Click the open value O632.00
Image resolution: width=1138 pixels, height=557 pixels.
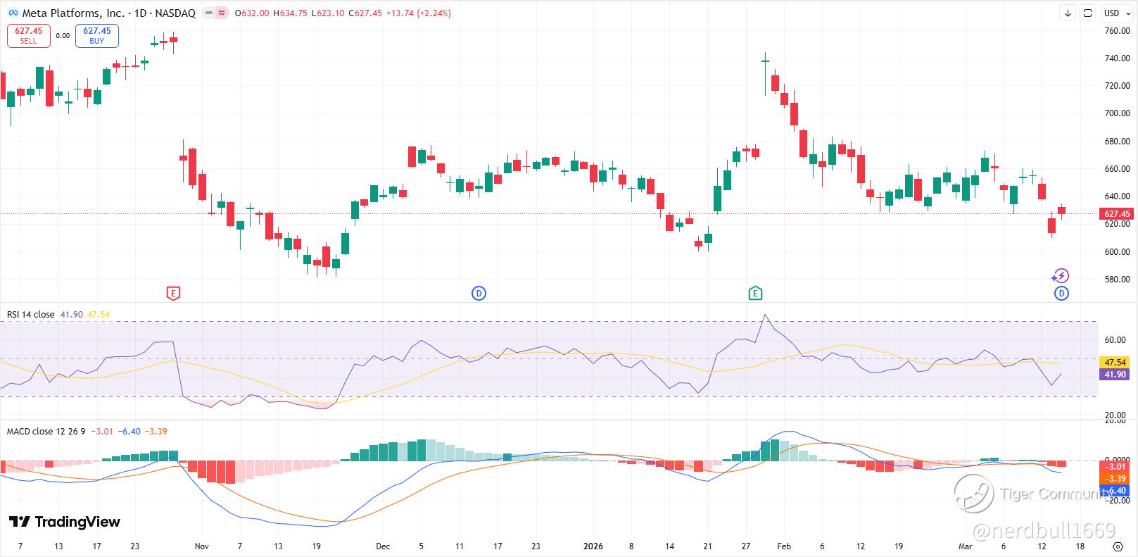[252, 13]
